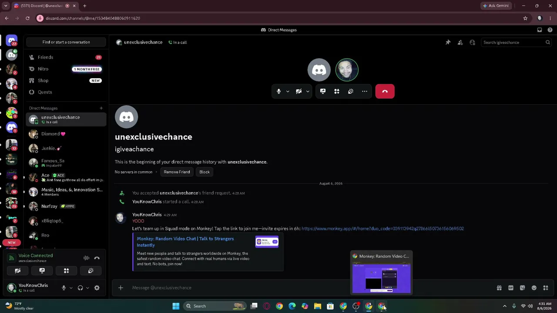Open the Nurfzay direct message

tap(66, 206)
